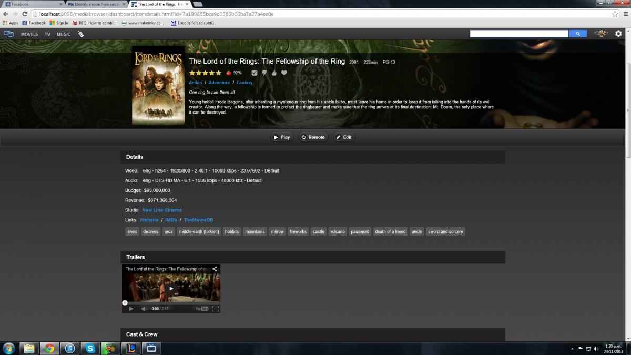Viewport: 631px width, 355px height.
Task: Open the Windows Start button
Action: [9, 348]
